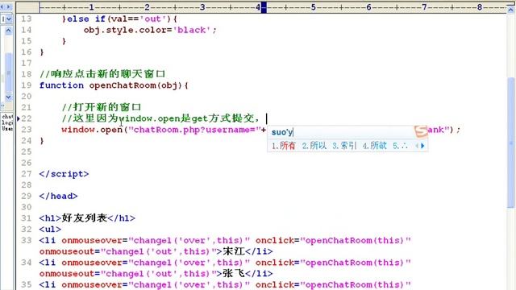
Task: Click side panel scrollbar down arrow
Action: [x=8, y=97]
